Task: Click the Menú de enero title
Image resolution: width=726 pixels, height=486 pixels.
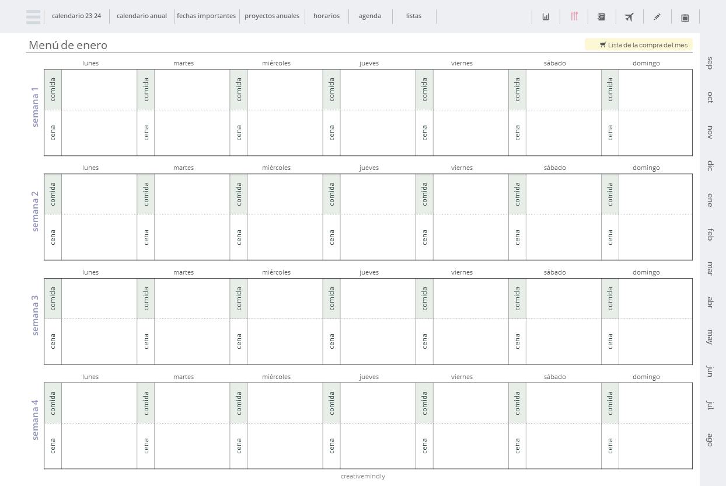Action: (68, 45)
